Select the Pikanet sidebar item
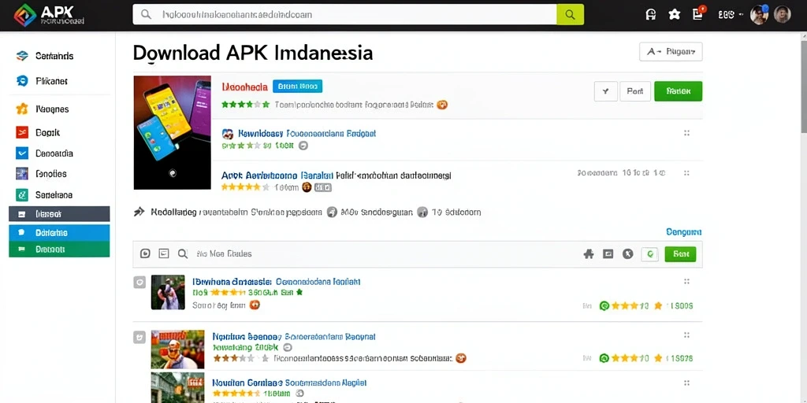 coord(43,81)
